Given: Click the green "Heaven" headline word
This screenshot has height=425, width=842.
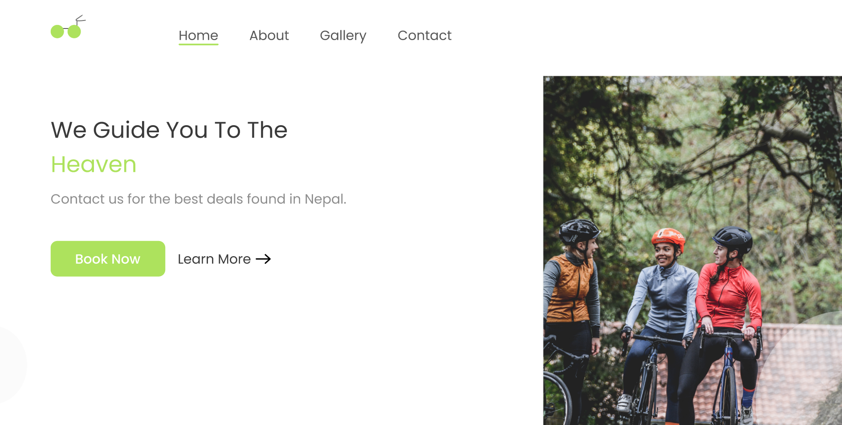Looking at the screenshot, I should [x=94, y=164].
